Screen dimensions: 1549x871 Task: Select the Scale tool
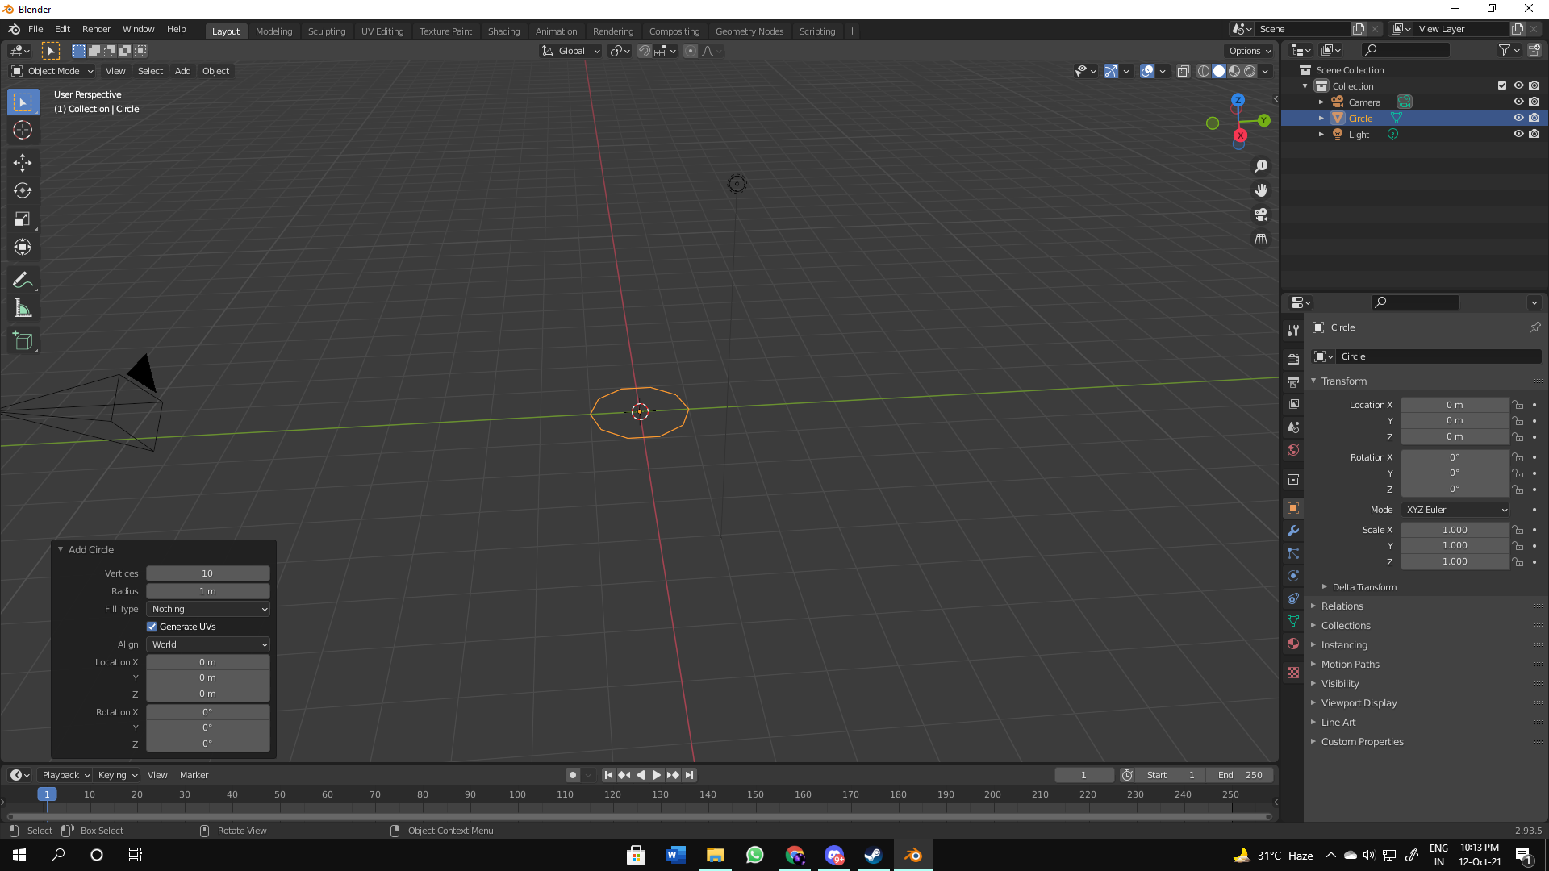click(23, 219)
